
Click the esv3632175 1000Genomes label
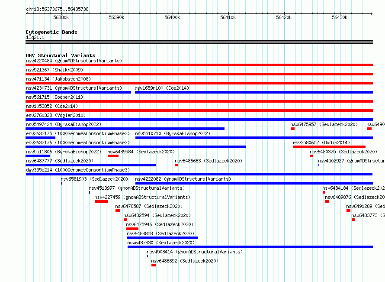point(78,133)
